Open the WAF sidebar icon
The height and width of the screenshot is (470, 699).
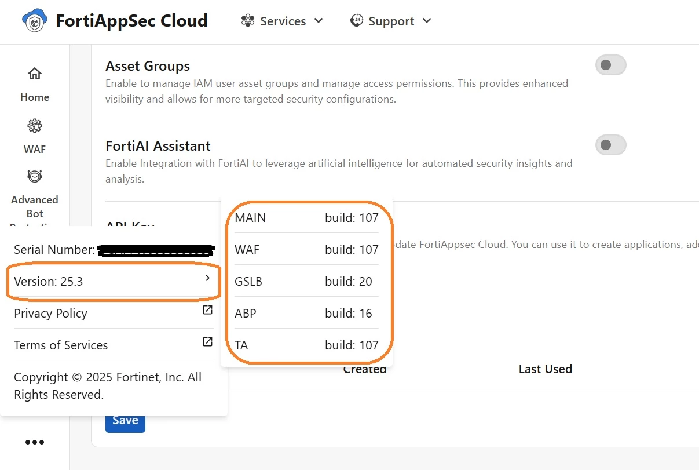(x=35, y=126)
